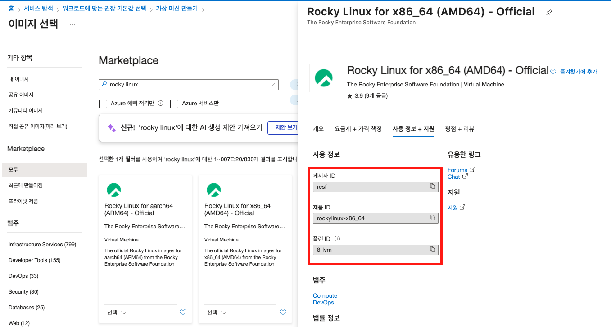Image resolution: width=611 pixels, height=327 pixels.
Task: Copy the 플랜 ID "8-lvm"
Action: tap(434, 249)
